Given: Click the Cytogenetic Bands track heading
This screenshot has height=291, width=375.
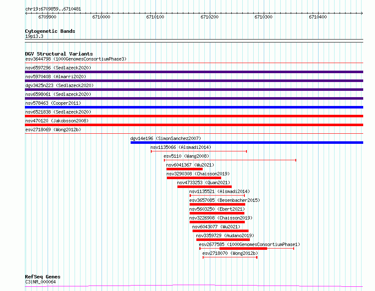Looking at the screenshot, I should tap(50, 31).
